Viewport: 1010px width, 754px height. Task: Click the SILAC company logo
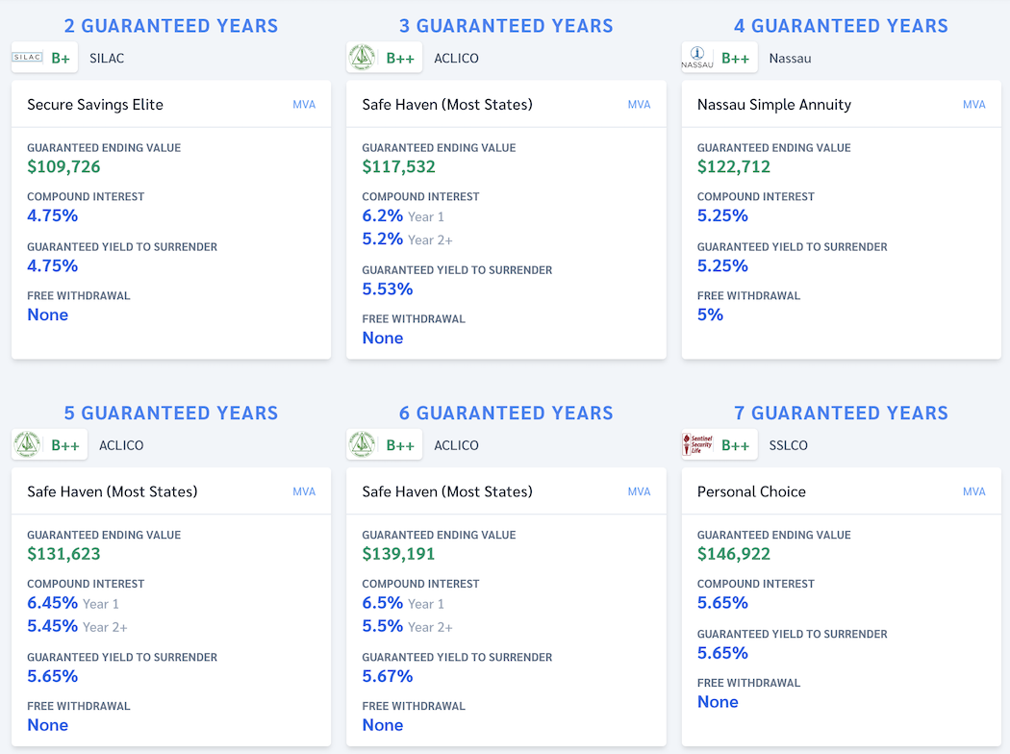tap(27, 58)
